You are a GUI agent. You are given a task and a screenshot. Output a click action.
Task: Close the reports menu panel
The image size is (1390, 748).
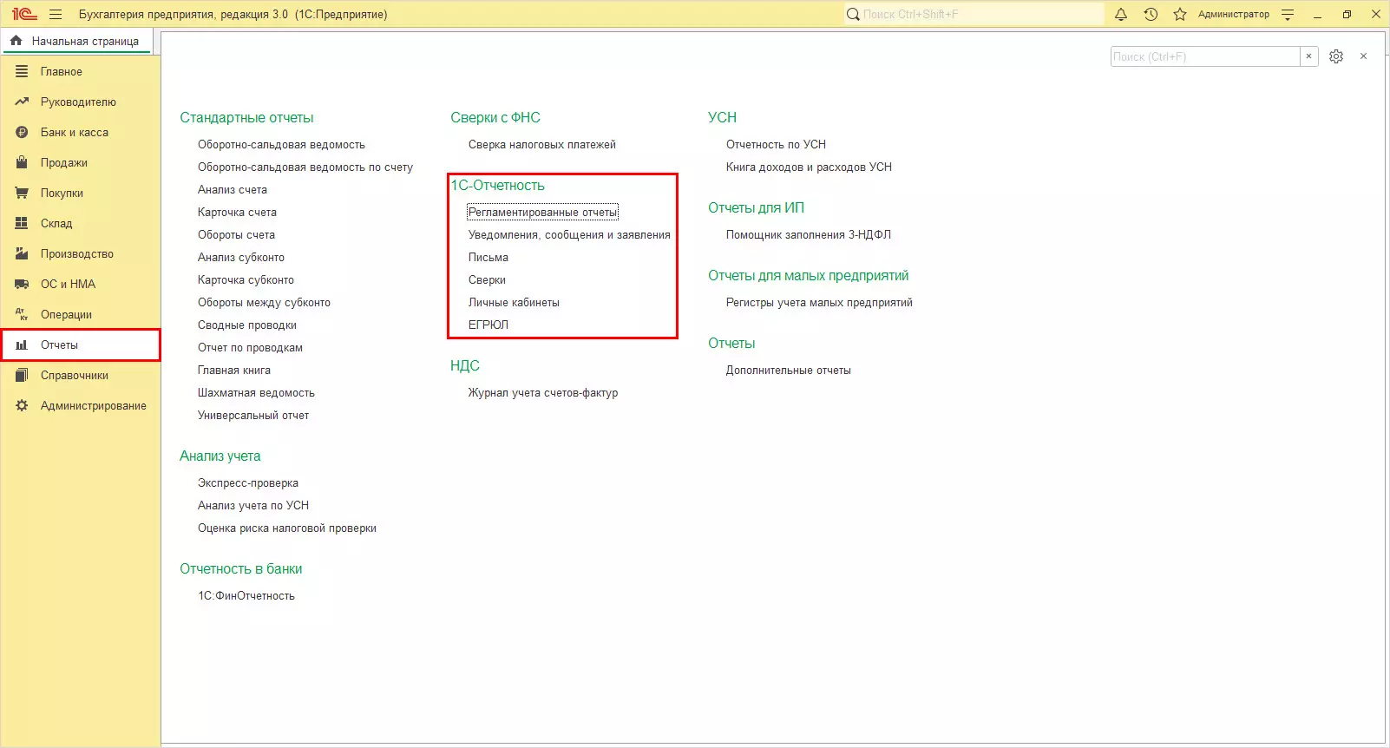click(x=1364, y=56)
